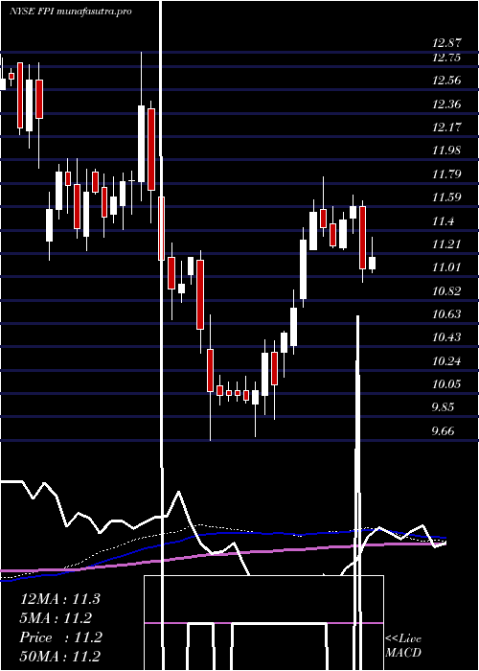The width and height of the screenshot is (479, 671).
Task: Click the 50MA : 11.2 readout
Action: pyautogui.click(x=59, y=656)
